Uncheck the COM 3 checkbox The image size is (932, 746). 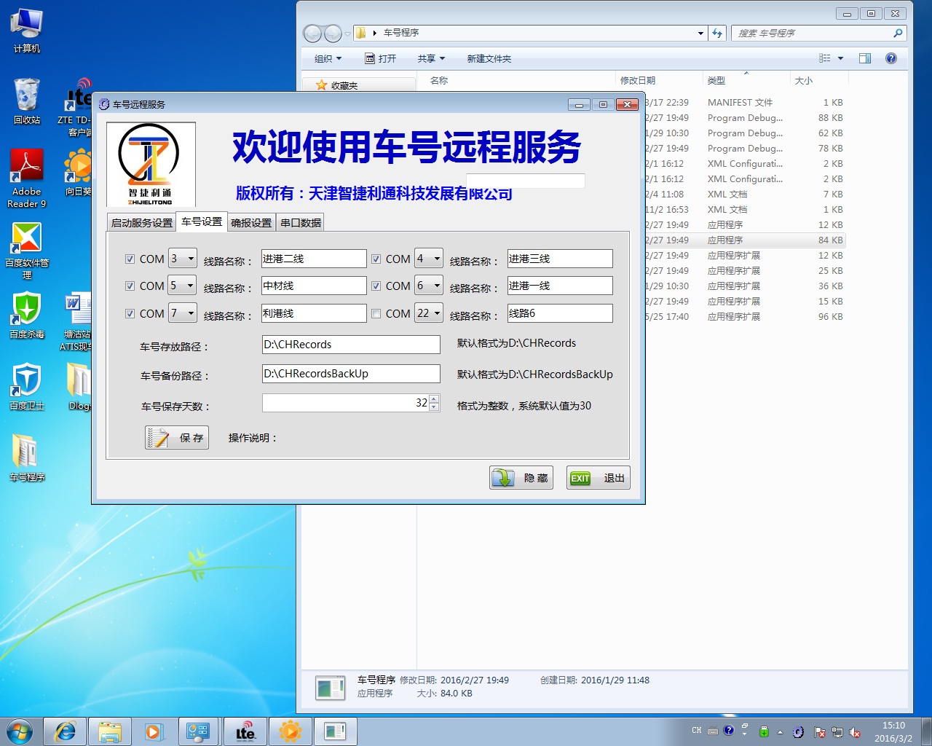[x=130, y=259]
